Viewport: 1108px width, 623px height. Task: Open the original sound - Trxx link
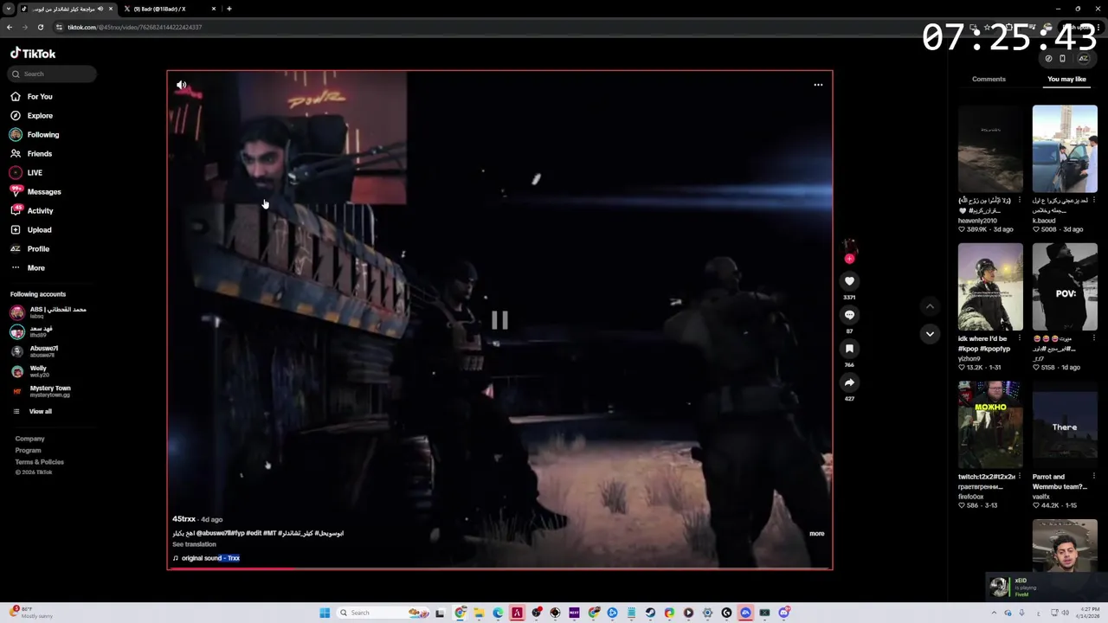210,558
